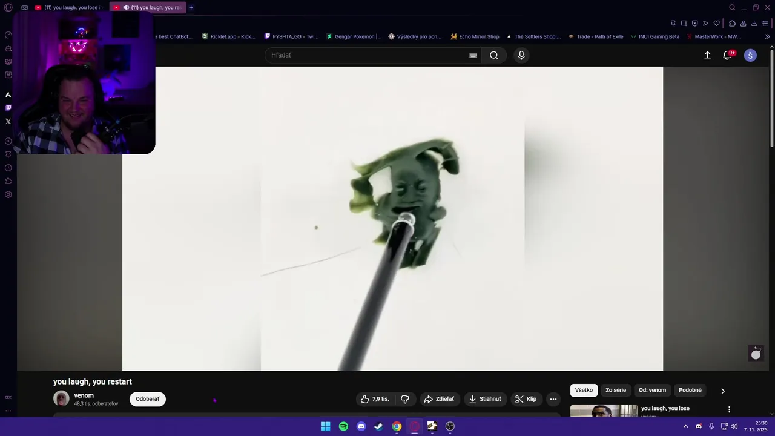Select the Podobné filter chip

click(690, 390)
